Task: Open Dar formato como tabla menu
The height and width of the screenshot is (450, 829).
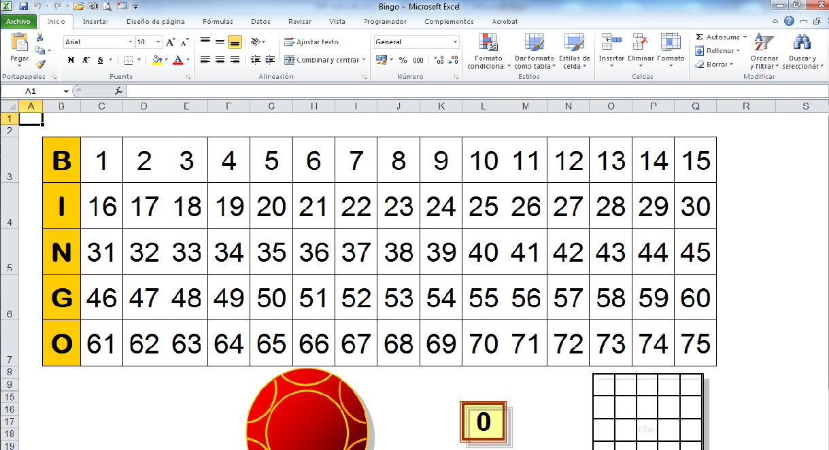Action: click(x=534, y=51)
